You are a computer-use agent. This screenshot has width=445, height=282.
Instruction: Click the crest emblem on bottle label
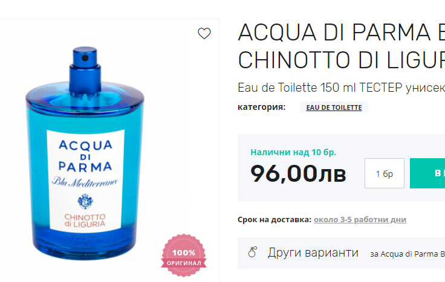pos(85,201)
